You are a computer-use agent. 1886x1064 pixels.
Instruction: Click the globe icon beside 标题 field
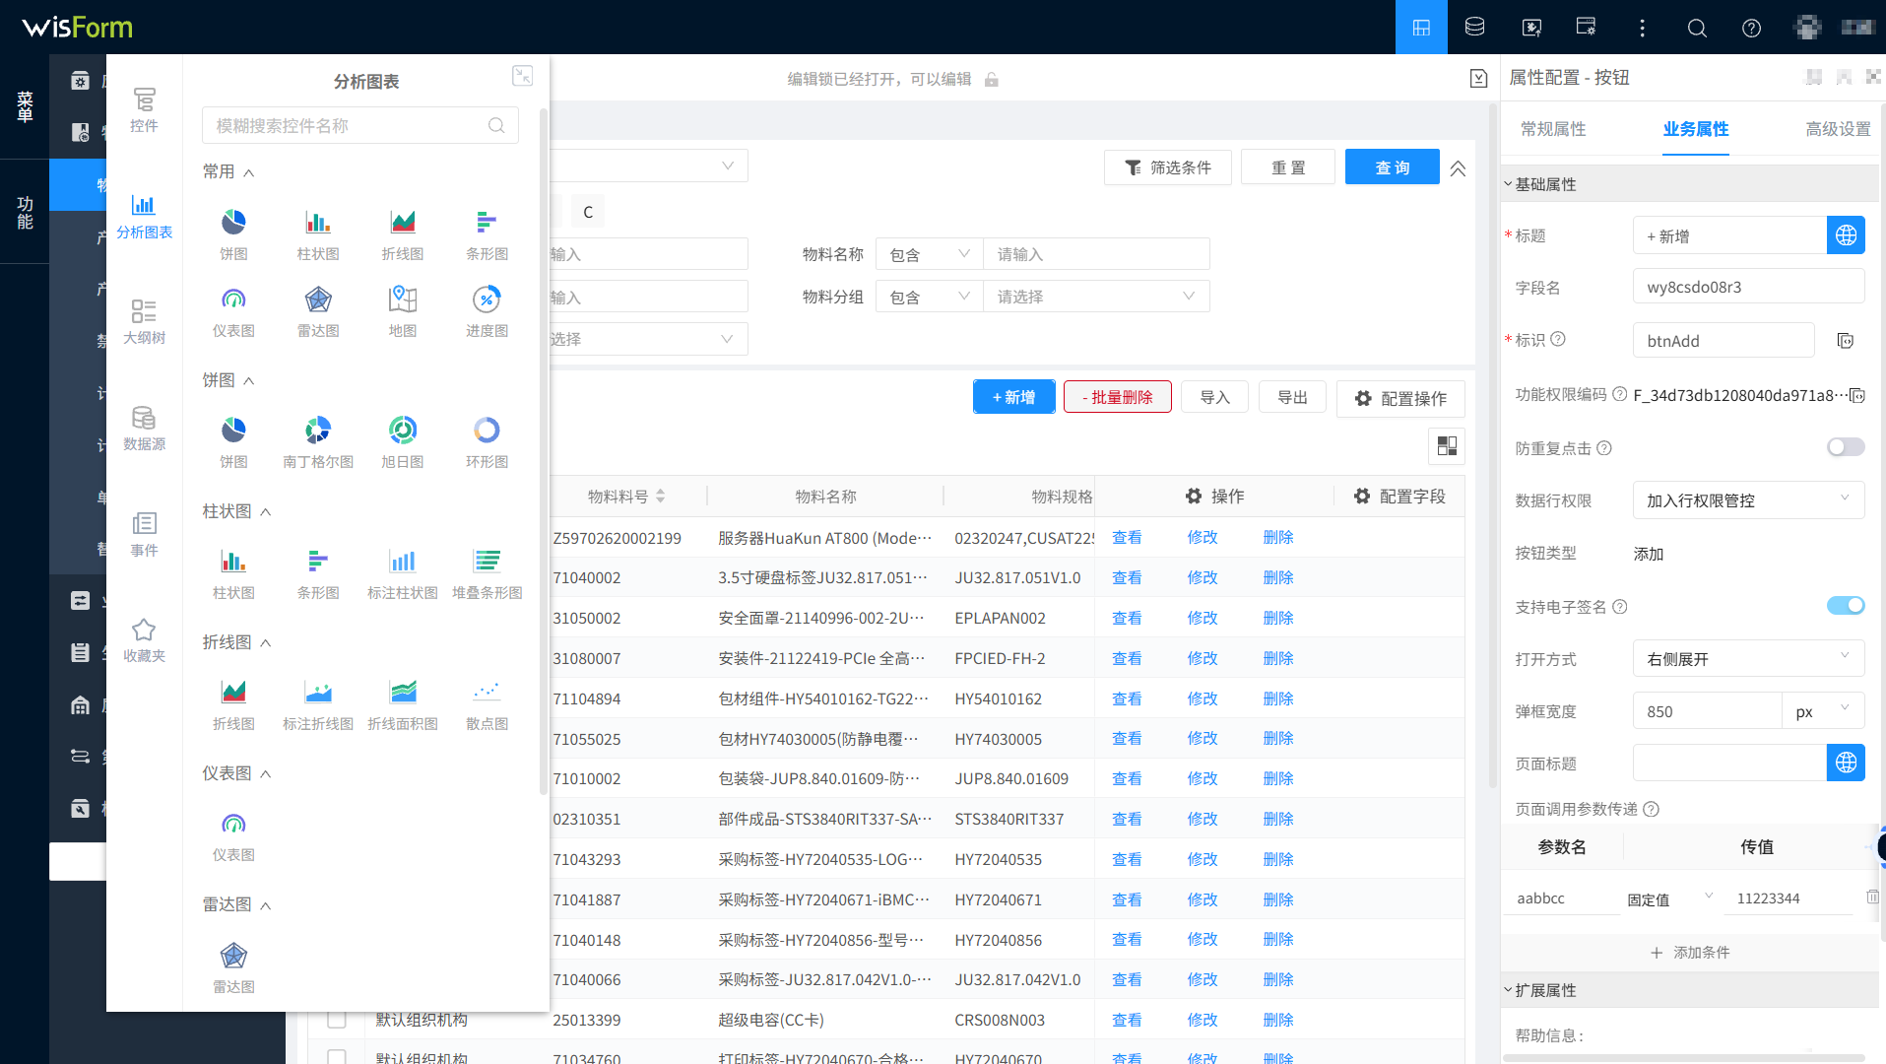click(1846, 235)
